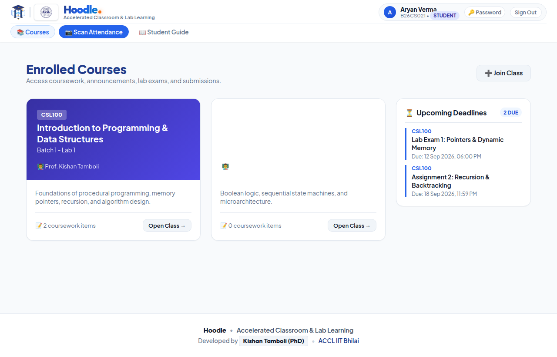
Task: Sign out of the account
Action: (x=526, y=12)
